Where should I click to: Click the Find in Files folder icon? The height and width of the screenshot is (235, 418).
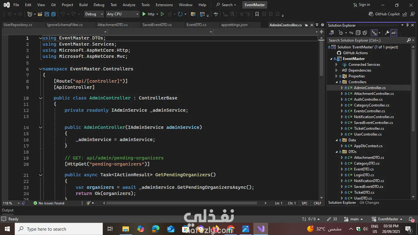tap(193, 14)
